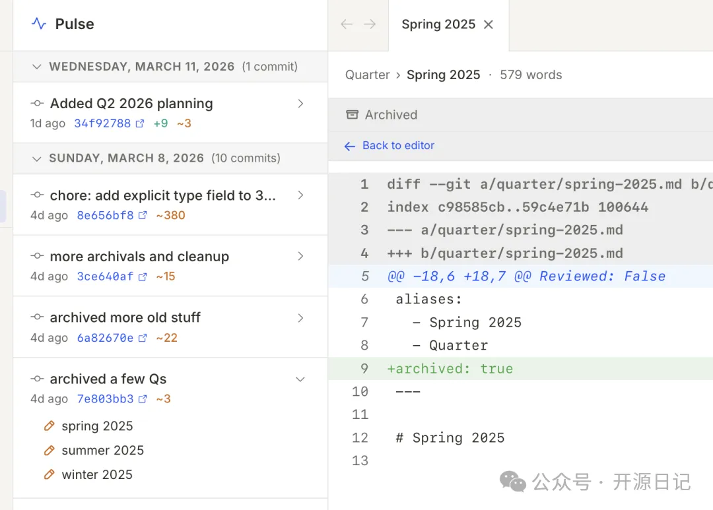Click the Archived box icon in banner

[352, 115]
